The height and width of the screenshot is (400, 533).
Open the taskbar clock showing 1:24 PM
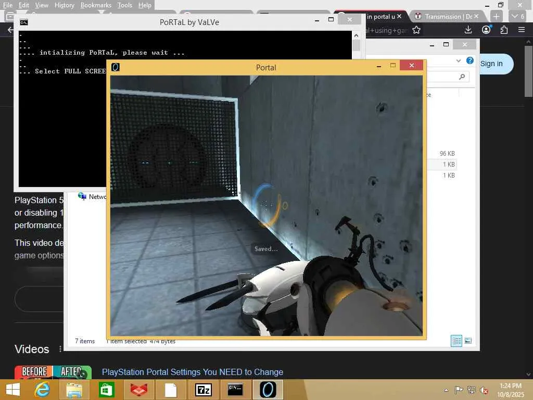(x=511, y=390)
